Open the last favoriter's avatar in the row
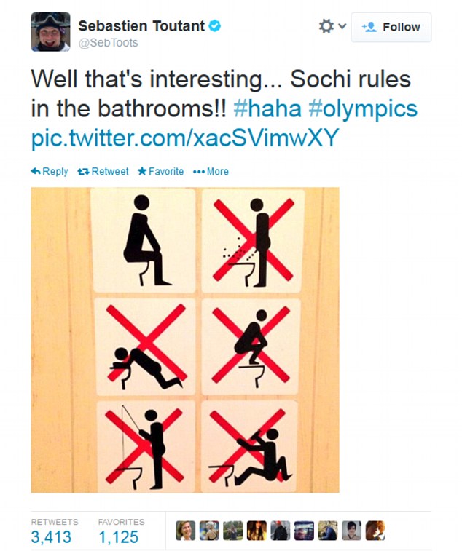This screenshot has height=551, width=462. point(375,531)
